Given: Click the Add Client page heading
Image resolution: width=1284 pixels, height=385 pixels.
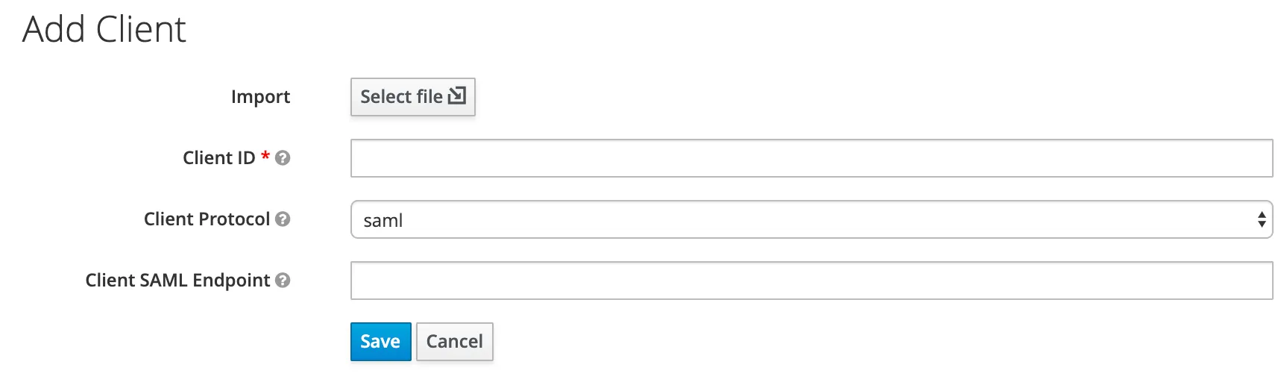Looking at the screenshot, I should point(104,30).
